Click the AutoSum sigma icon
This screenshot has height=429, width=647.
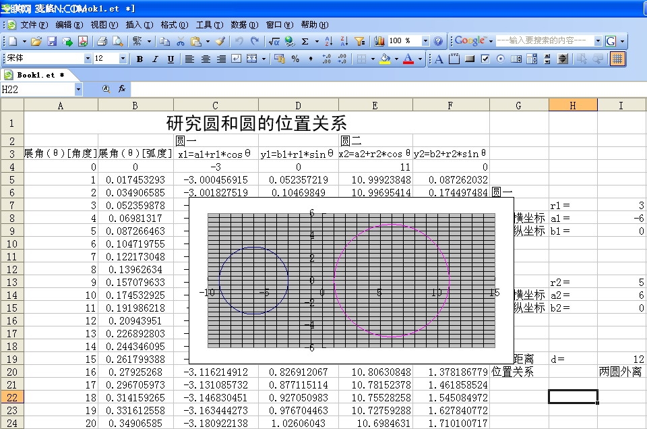(305, 41)
